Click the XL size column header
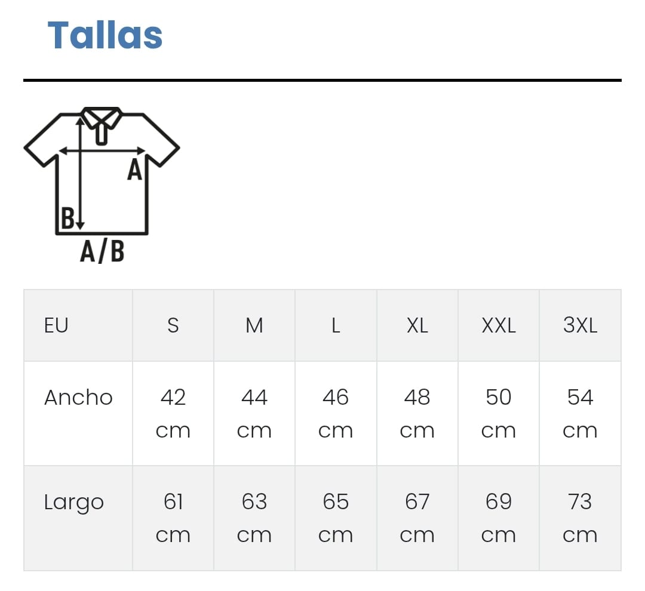The image size is (645, 591). coord(417,325)
